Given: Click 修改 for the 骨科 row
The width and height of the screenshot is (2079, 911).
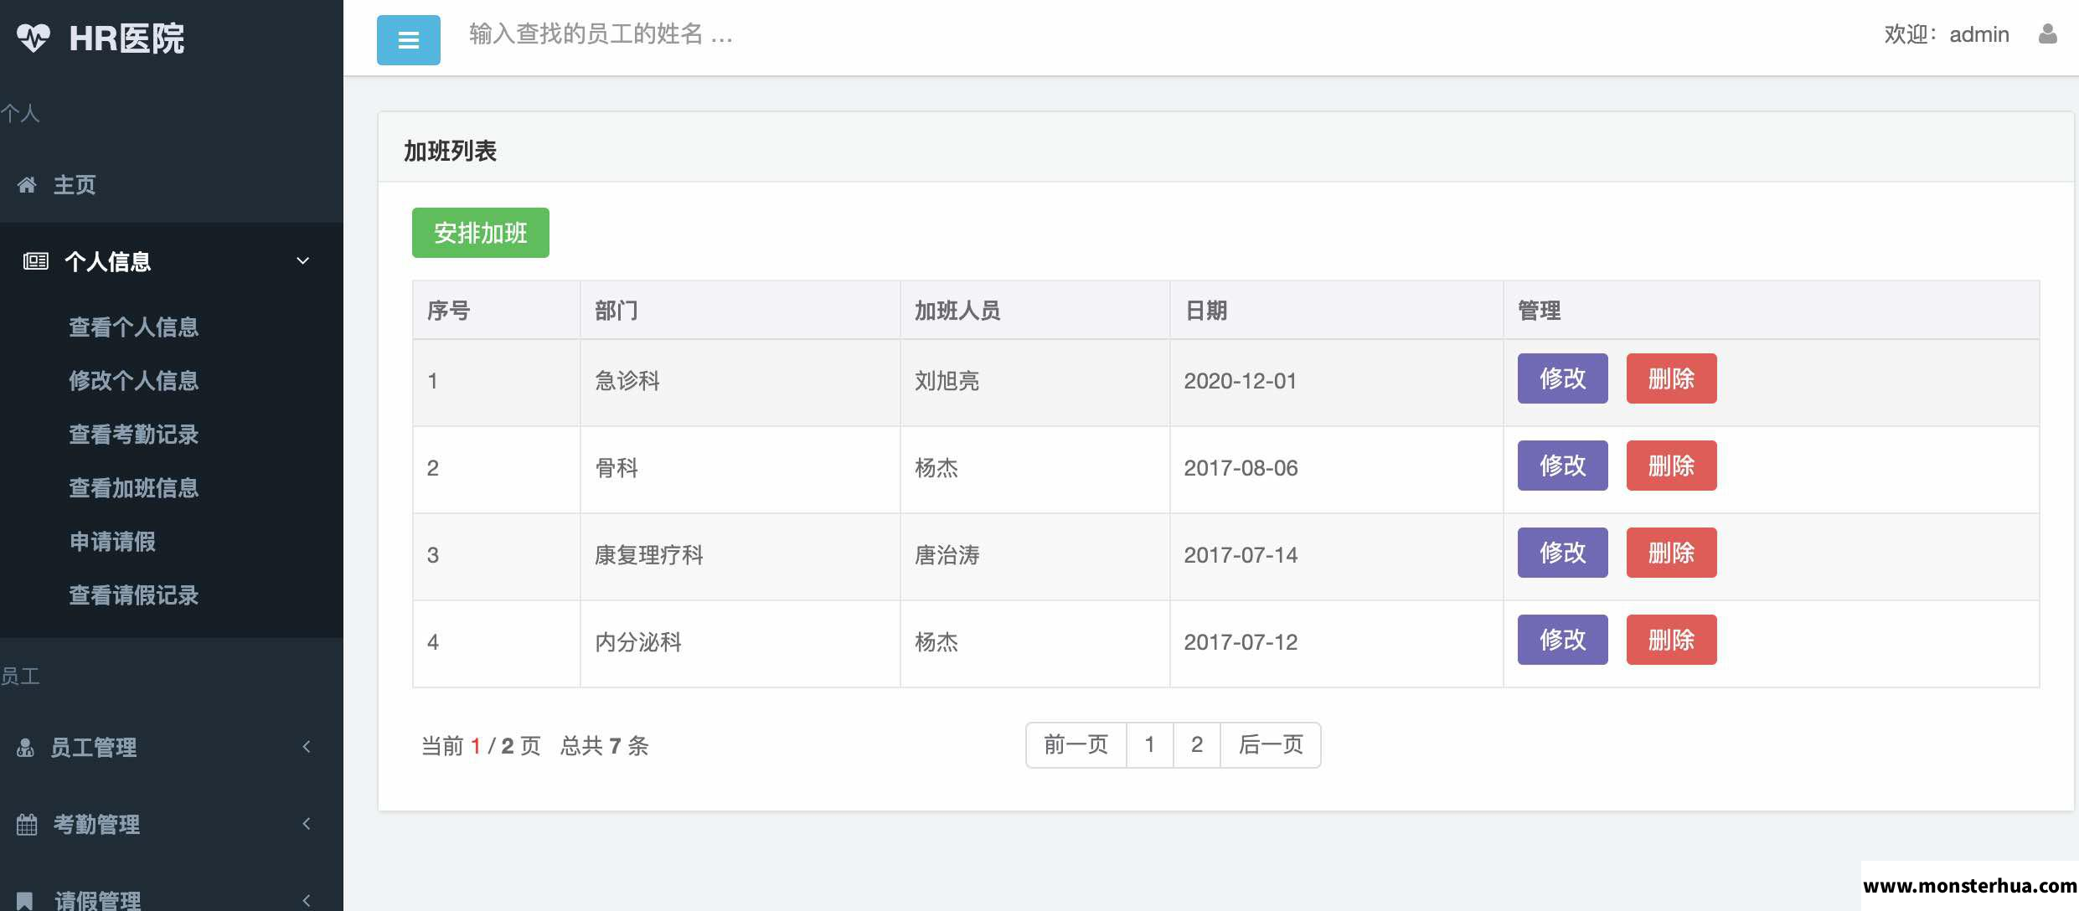Looking at the screenshot, I should [1563, 466].
